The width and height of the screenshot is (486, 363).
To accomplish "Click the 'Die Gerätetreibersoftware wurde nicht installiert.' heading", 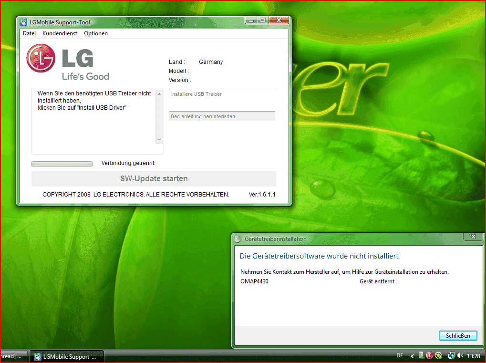I will tap(320, 256).
